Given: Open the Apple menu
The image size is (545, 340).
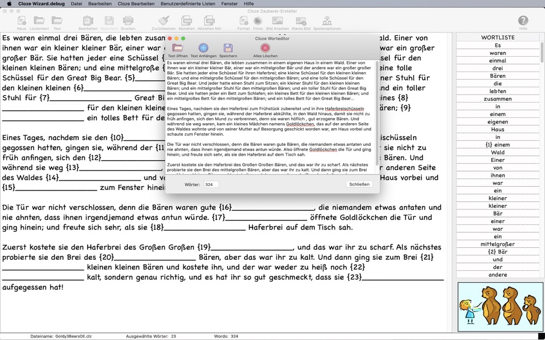Looking at the screenshot, I should 9,3.
